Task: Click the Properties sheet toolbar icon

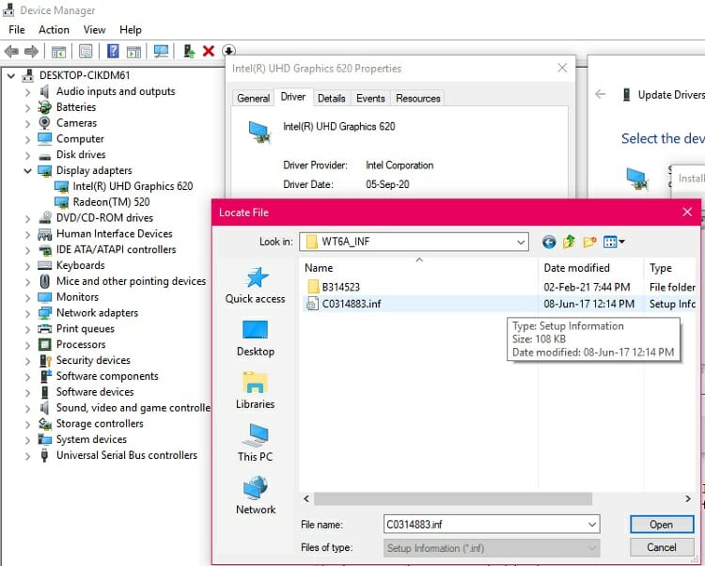Action: [86, 52]
